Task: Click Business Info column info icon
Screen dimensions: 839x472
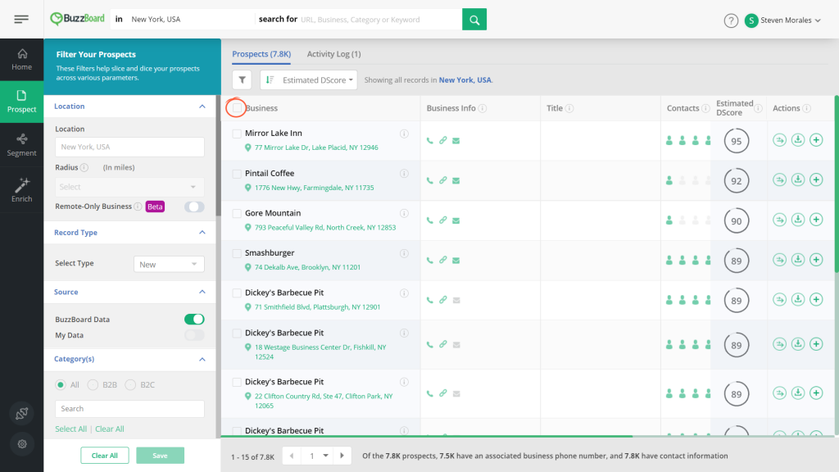Action: click(x=482, y=108)
